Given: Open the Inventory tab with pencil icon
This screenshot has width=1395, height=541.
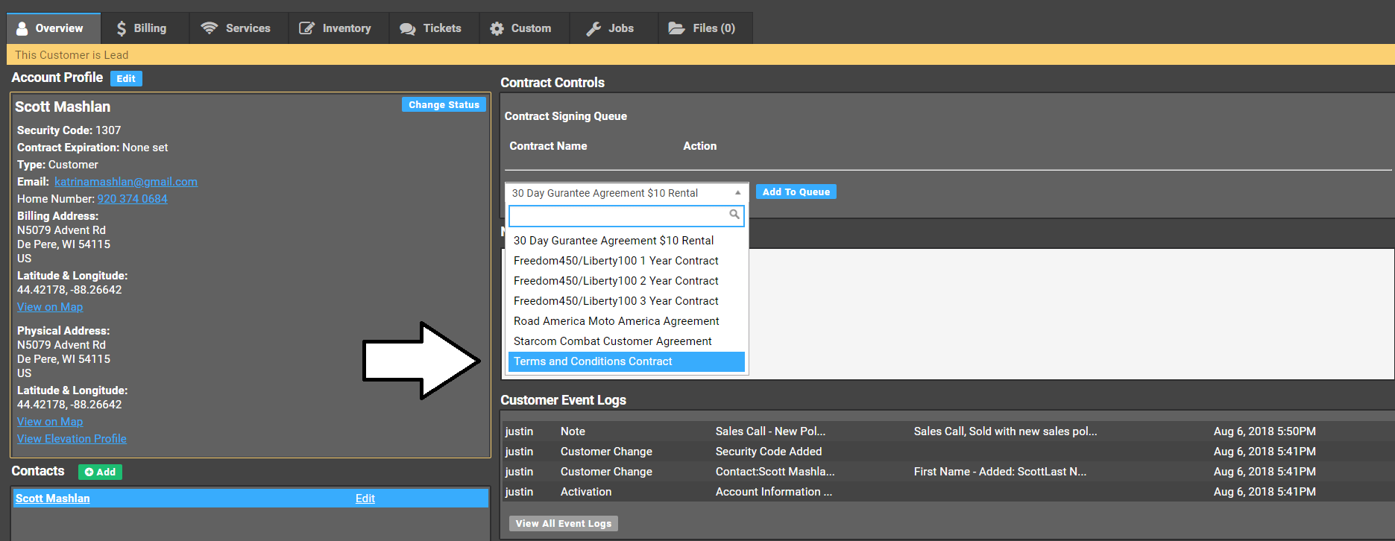Looking at the screenshot, I should point(336,28).
